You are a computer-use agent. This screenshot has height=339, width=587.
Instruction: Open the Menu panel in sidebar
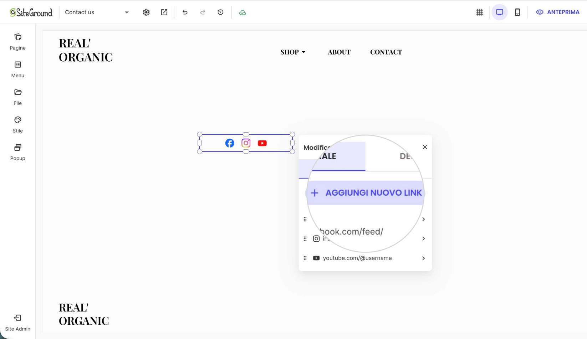pyautogui.click(x=17, y=70)
